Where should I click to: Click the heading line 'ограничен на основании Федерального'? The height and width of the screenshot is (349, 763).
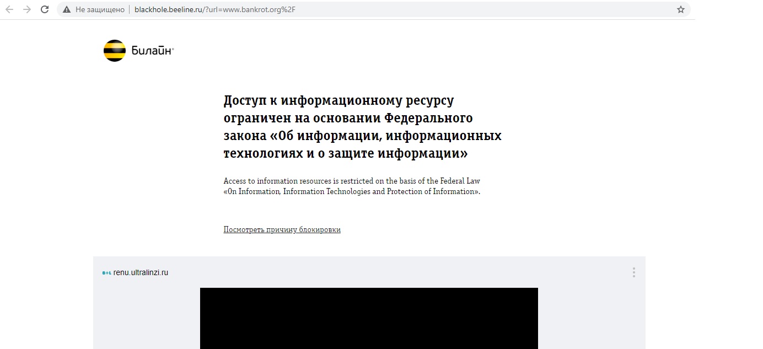coord(348,119)
